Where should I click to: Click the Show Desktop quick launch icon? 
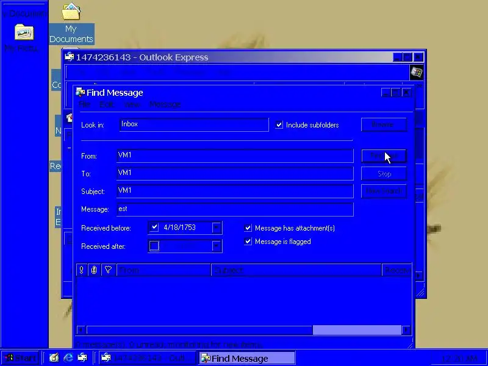[54, 358]
